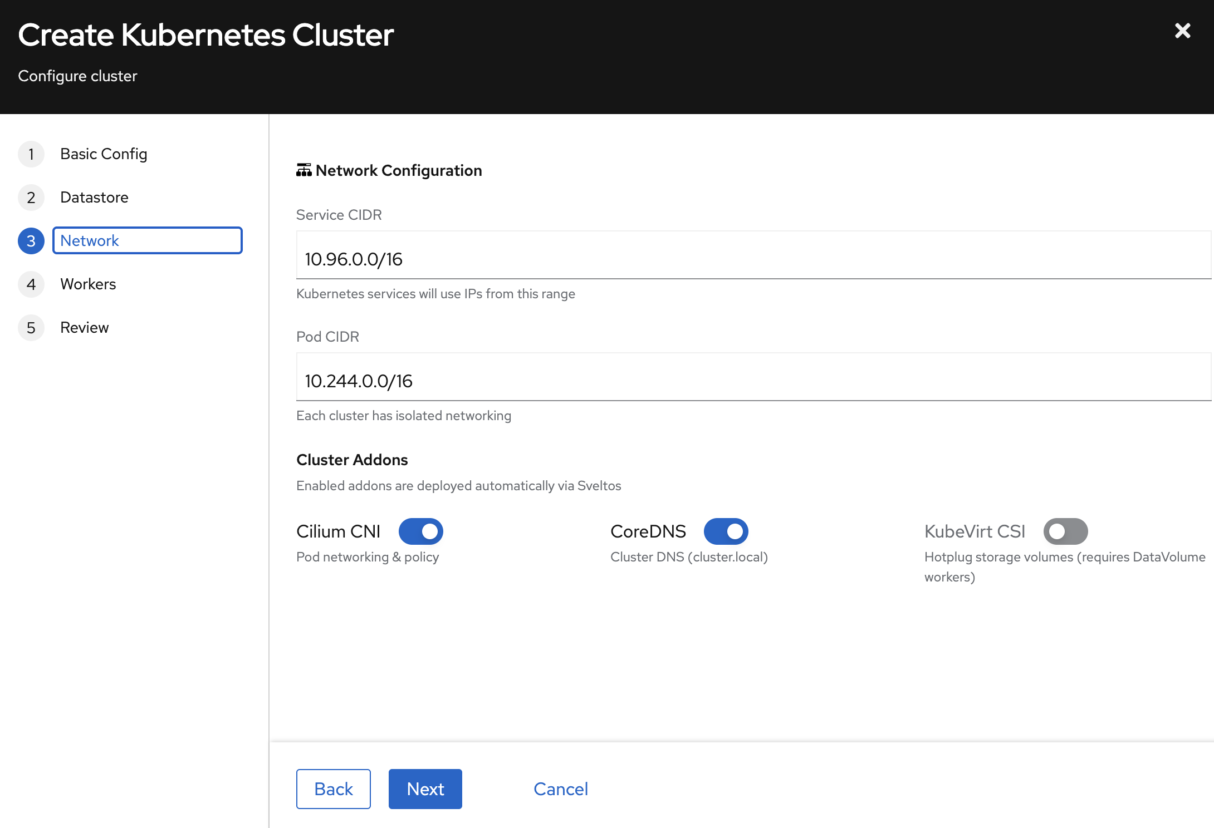Viewport: 1214px width, 828px height.
Task: Close the Create Kubernetes Cluster dialog
Action: coord(1182,31)
